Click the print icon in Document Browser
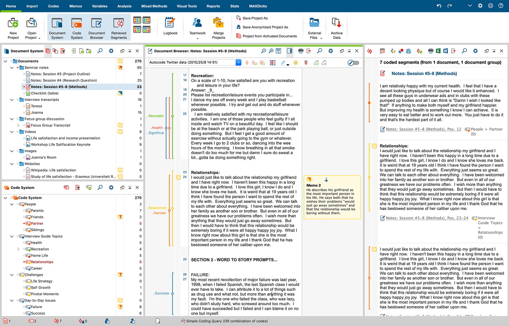Image resolution: width=509 pixels, height=326 pixels. (x=301, y=51)
